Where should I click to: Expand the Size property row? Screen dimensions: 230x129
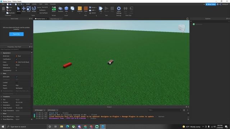pyautogui.click(x=1, y=100)
